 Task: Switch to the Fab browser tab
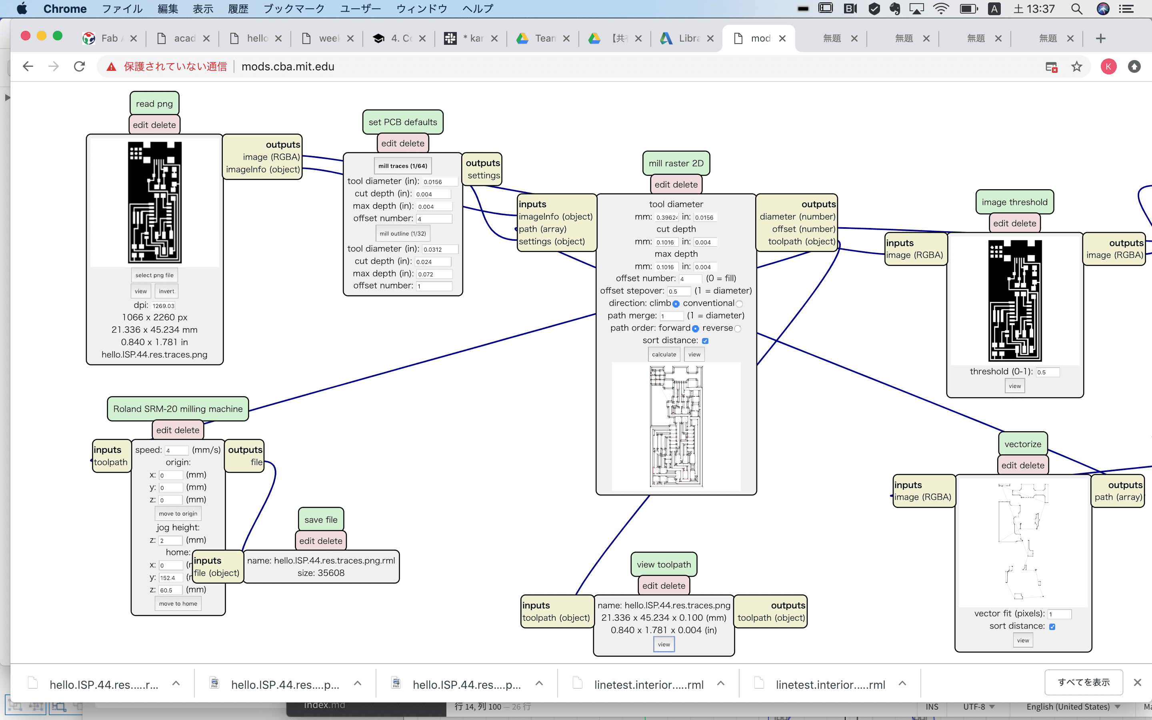tap(108, 38)
